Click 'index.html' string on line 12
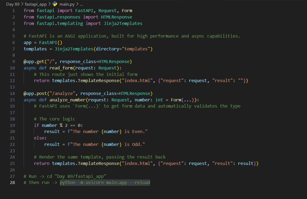Viewport: 307px width, 199px height. [137, 81]
